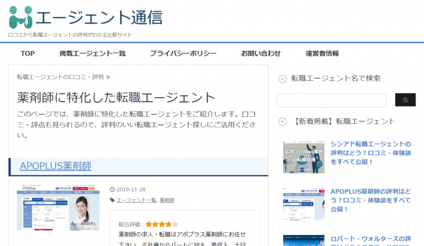424x246 pixels.
Task: Click the sidebar heading 転職エージェント名で検索
Action: (336, 78)
